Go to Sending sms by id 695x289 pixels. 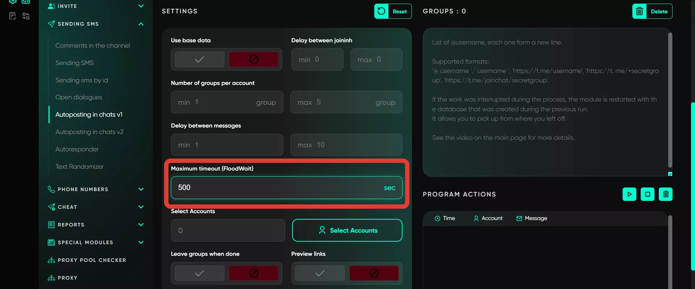[x=82, y=80]
